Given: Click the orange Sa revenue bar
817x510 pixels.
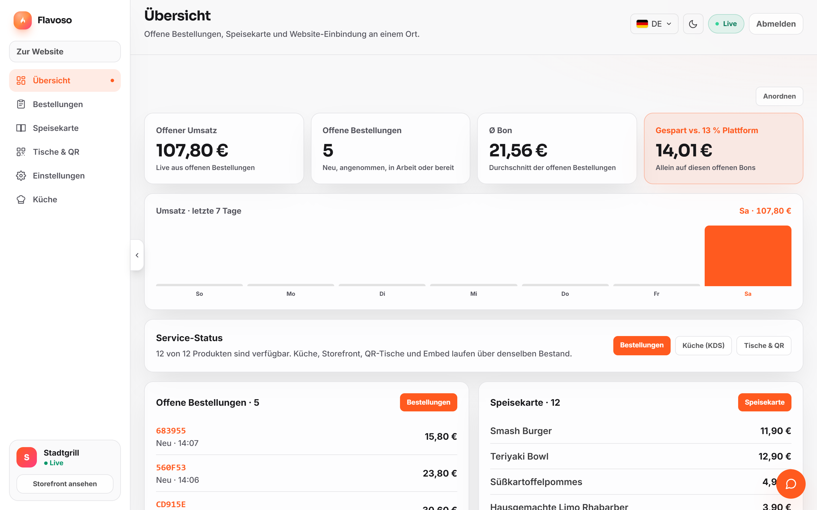Looking at the screenshot, I should click(x=748, y=256).
